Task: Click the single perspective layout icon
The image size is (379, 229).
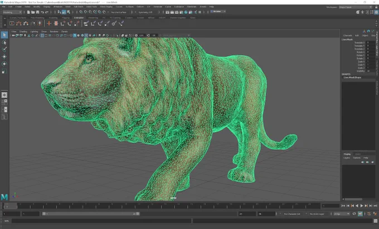Action: pos(4,95)
